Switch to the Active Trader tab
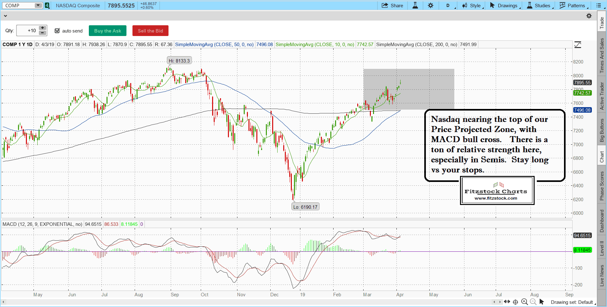 tap(602, 96)
